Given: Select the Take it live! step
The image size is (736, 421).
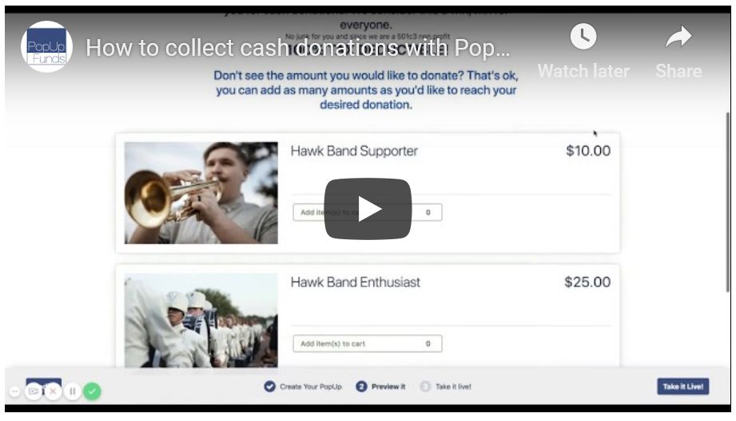Looking at the screenshot, I should (x=445, y=387).
